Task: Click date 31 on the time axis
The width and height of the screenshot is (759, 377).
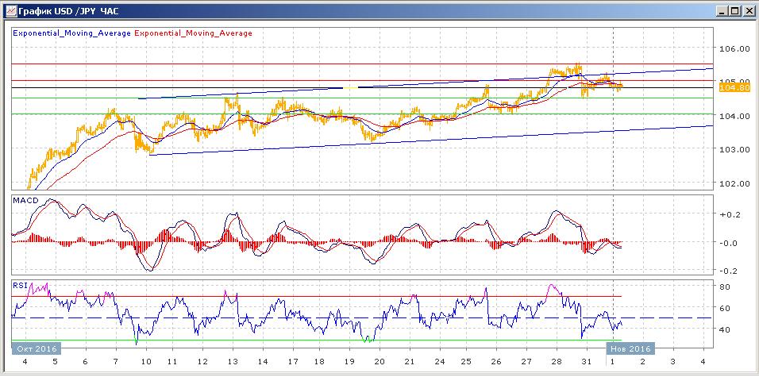Action: [587, 361]
